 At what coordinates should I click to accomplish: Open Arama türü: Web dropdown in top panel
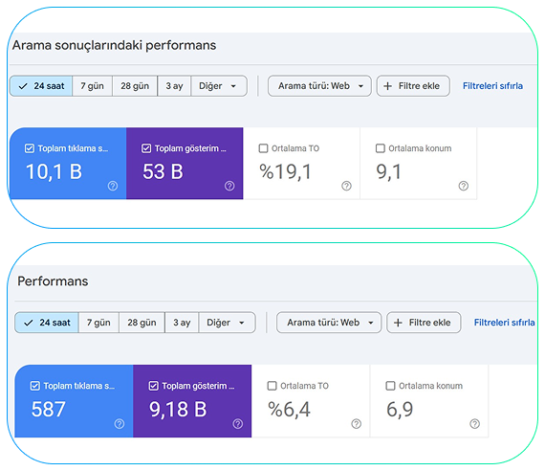(319, 86)
